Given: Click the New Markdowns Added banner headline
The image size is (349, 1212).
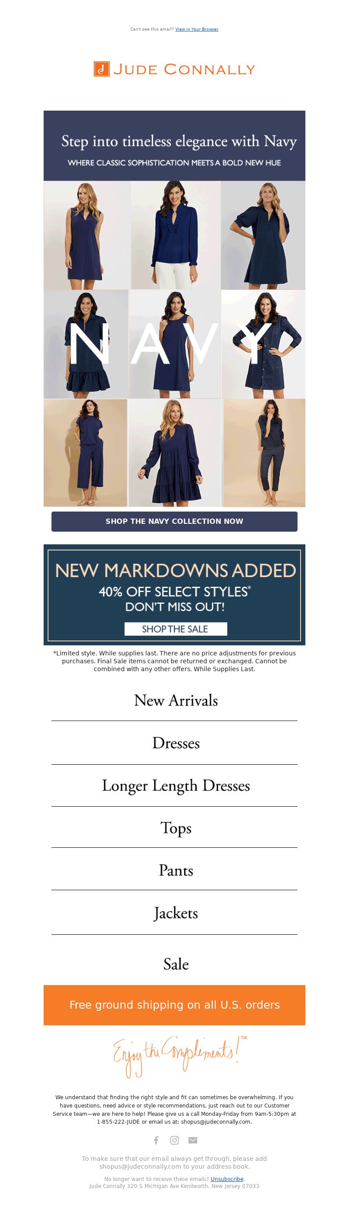Looking at the screenshot, I should [x=175, y=570].
